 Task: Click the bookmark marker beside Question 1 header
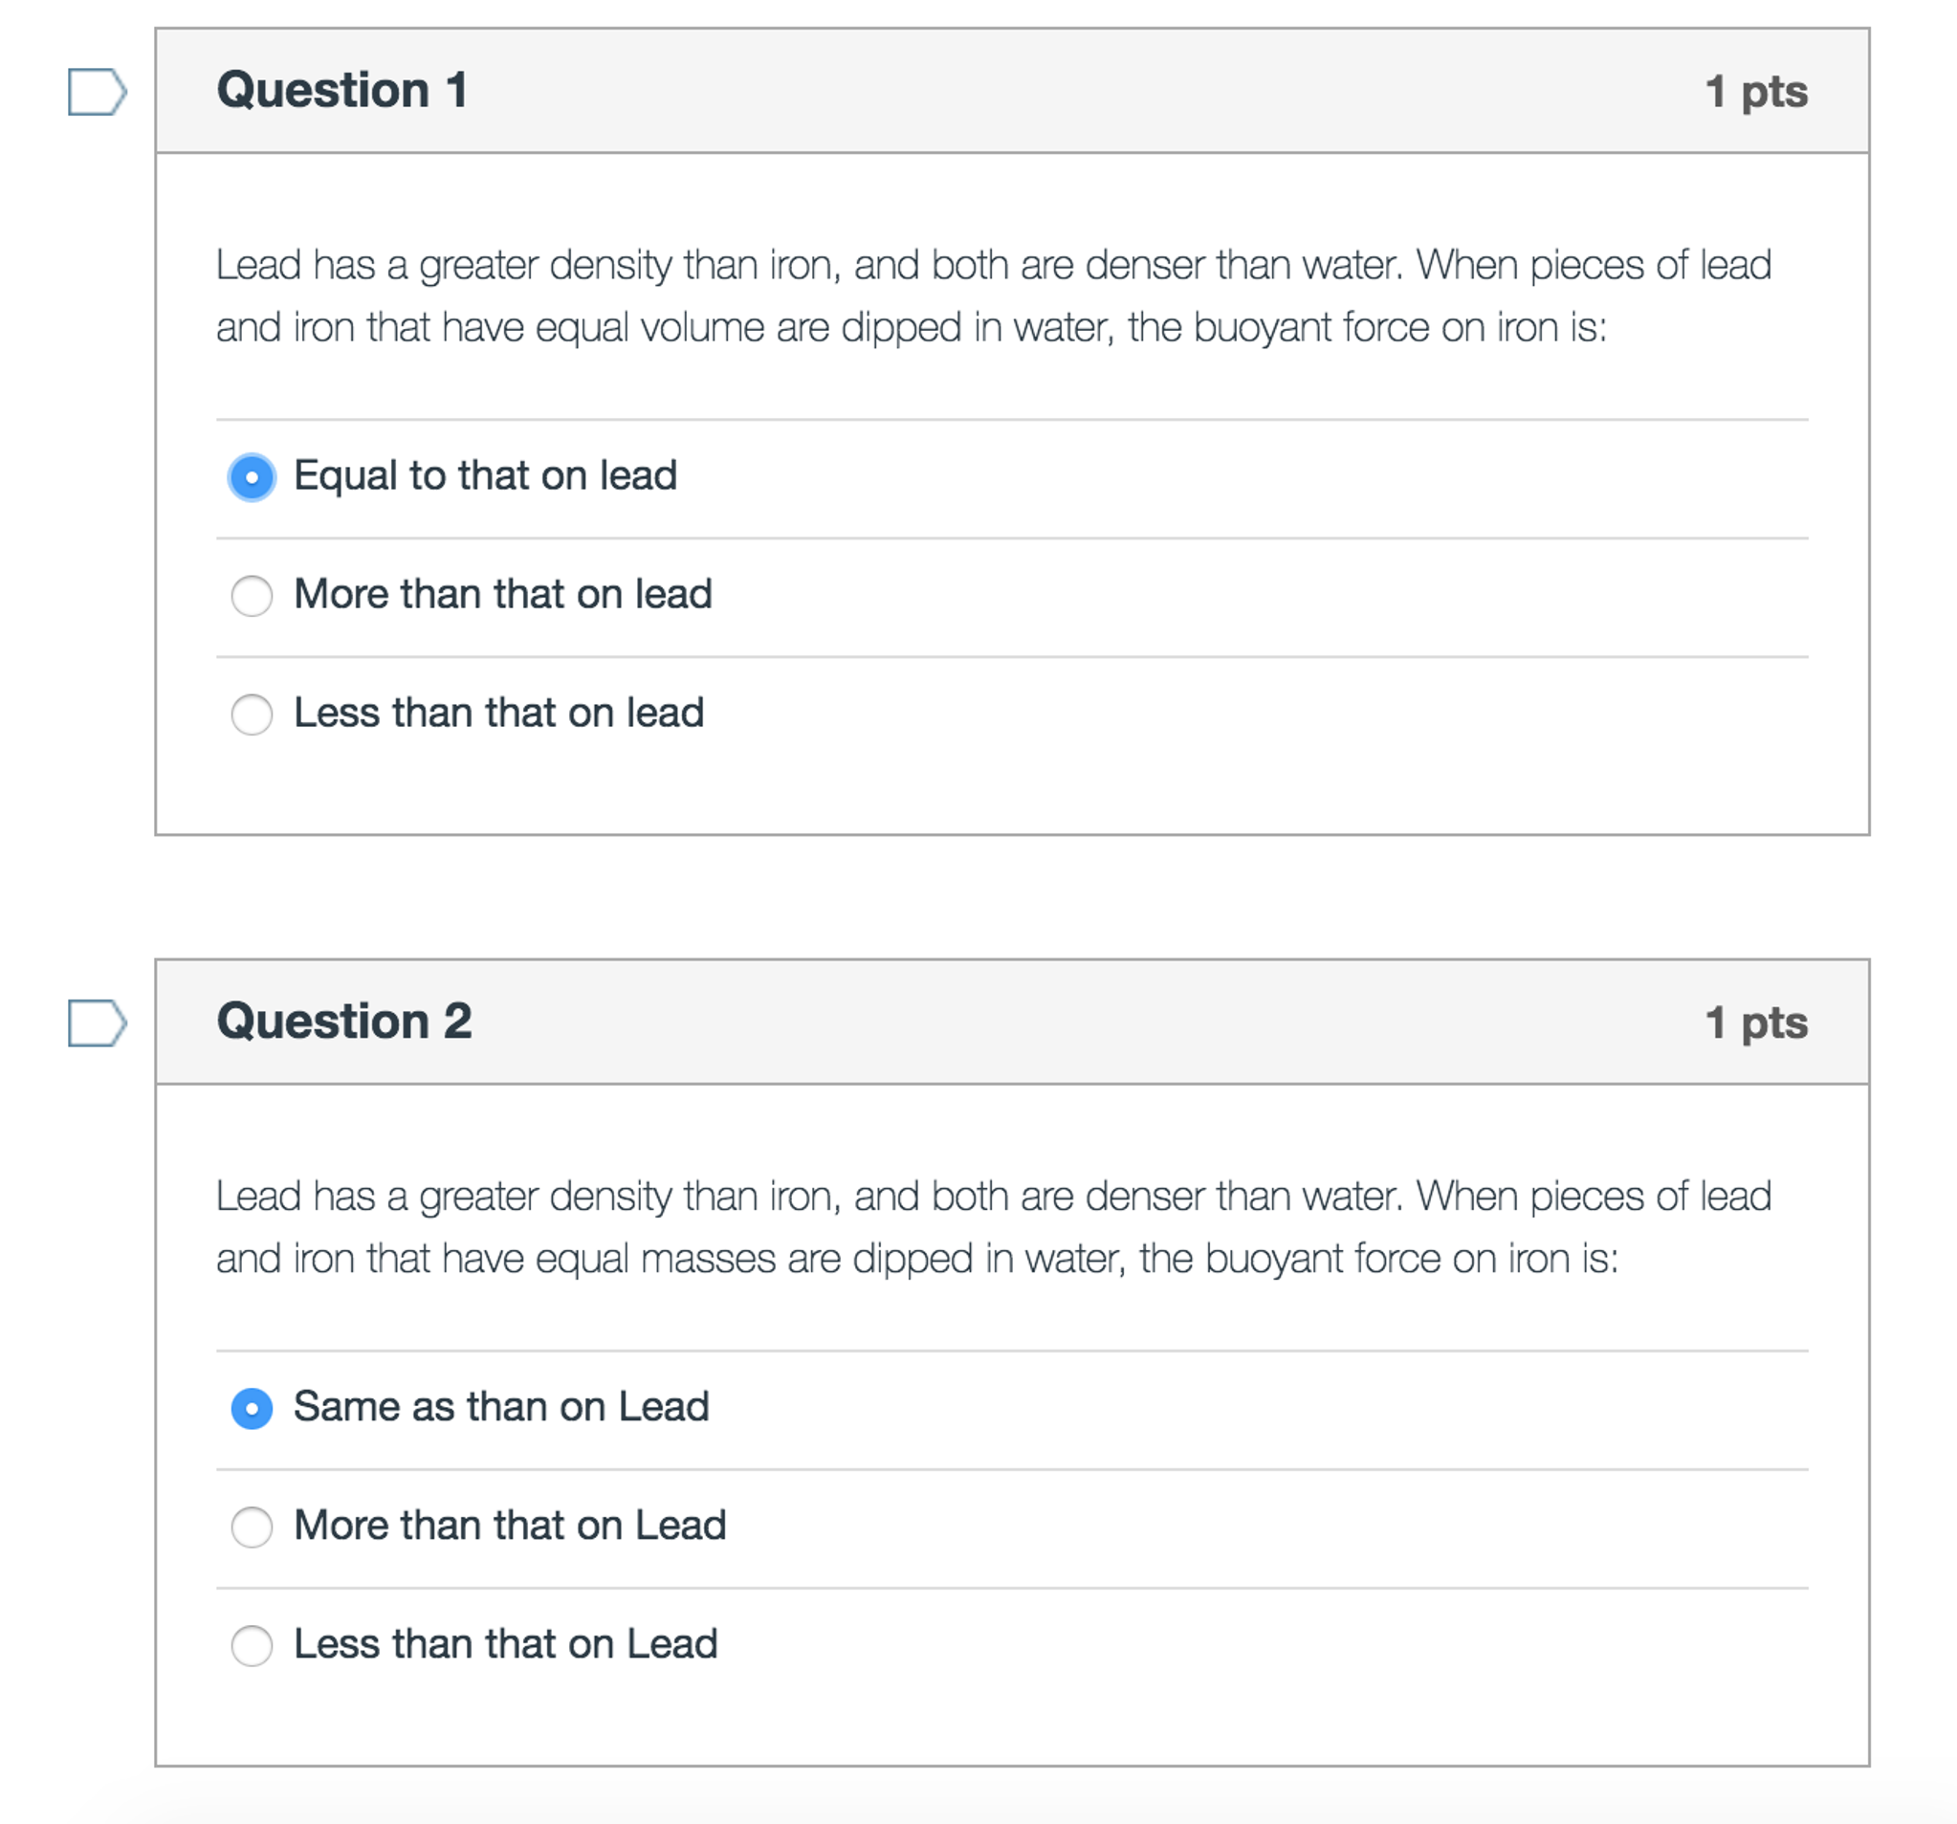pos(96,94)
